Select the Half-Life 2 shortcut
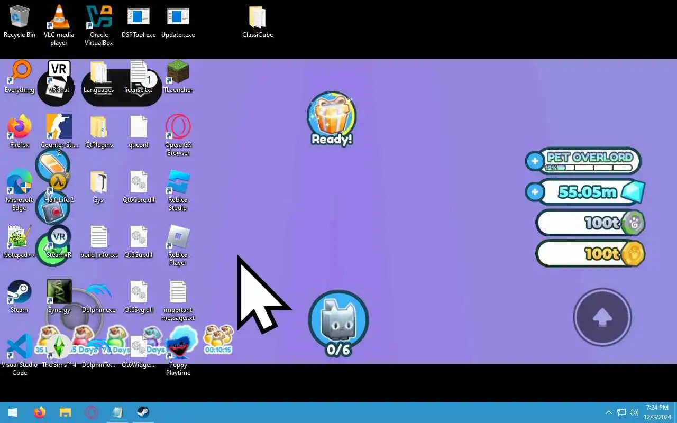Screen dimensions: 677x423 point(59,187)
